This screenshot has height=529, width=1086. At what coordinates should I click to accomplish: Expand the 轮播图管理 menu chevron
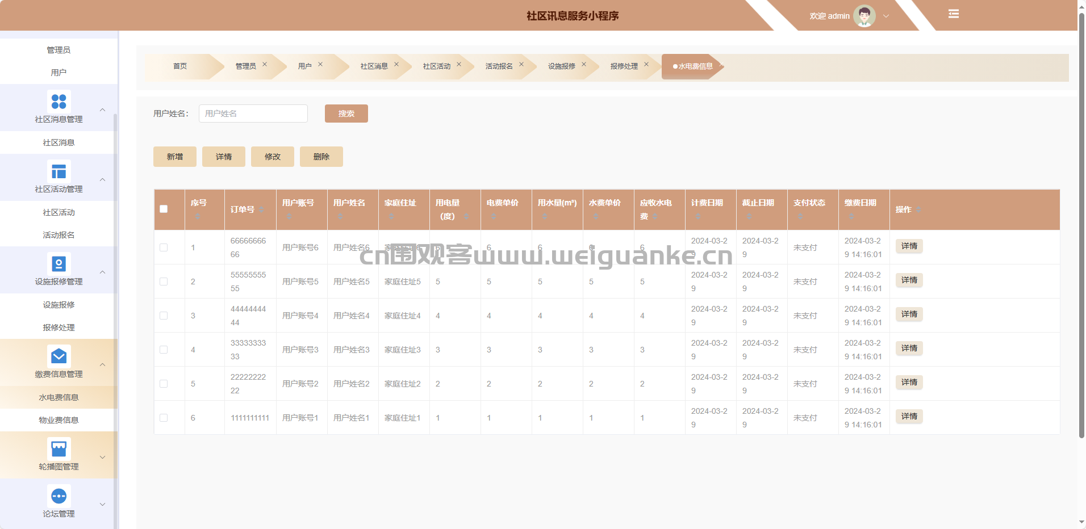(103, 457)
